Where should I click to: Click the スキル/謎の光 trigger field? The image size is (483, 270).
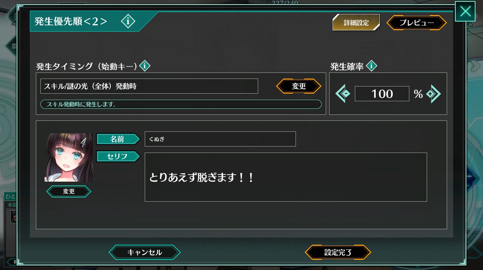click(149, 86)
